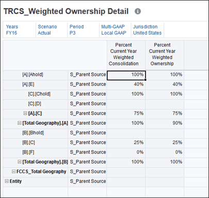Select the [C].[Chold] ownership 100% cell

[165, 95]
